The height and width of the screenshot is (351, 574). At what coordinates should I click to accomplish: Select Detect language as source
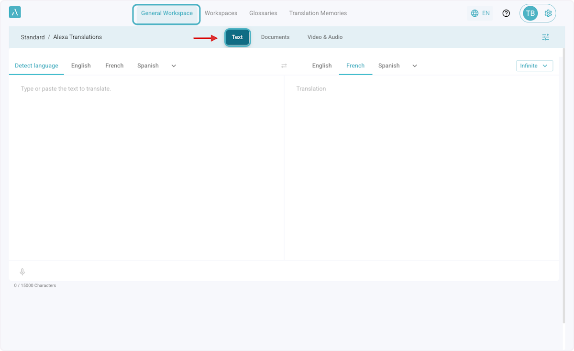coord(36,66)
